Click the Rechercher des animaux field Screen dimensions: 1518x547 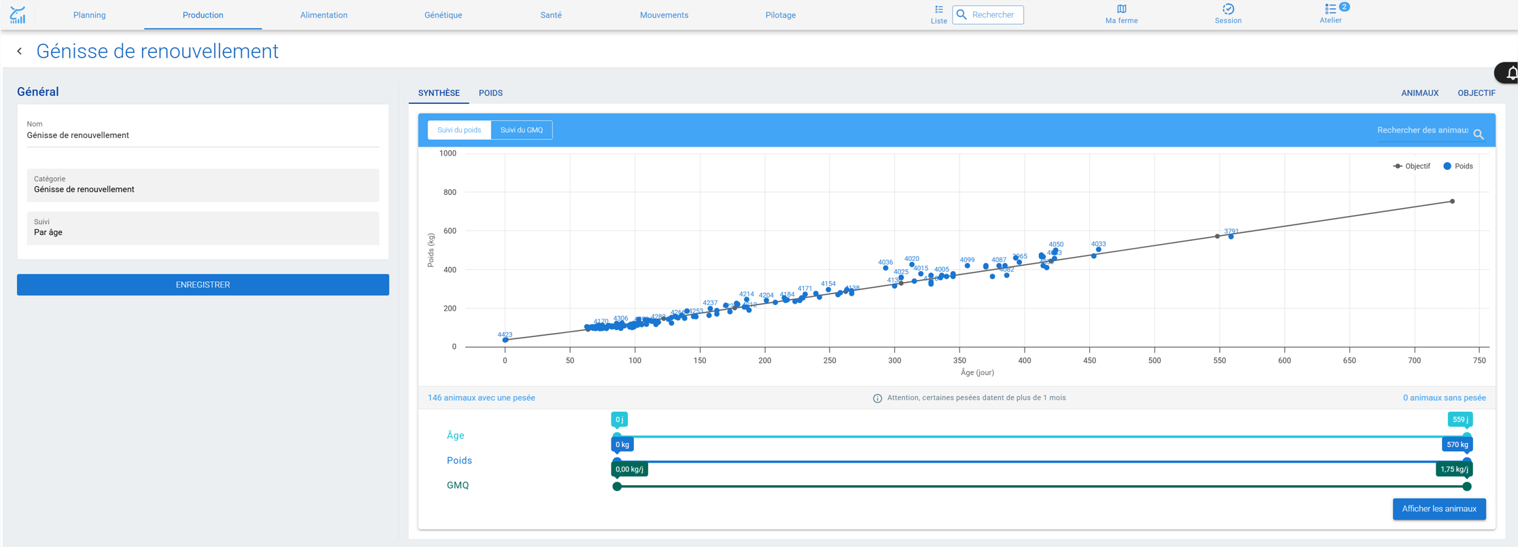[x=1422, y=130]
